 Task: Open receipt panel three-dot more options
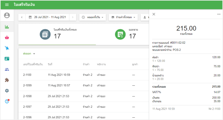click(x=219, y=14)
